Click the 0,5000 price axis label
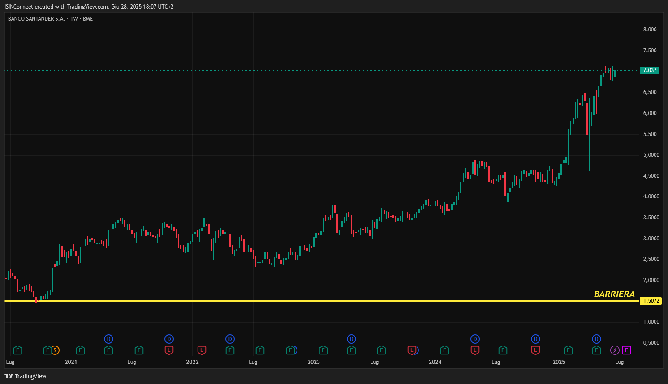668x384 pixels. pyautogui.click(x=651, y=343)
